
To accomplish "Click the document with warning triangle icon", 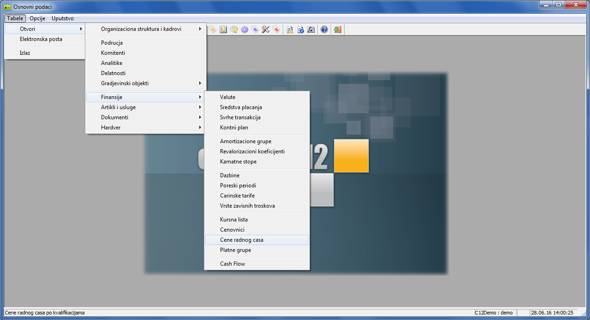I will point(290,29).
